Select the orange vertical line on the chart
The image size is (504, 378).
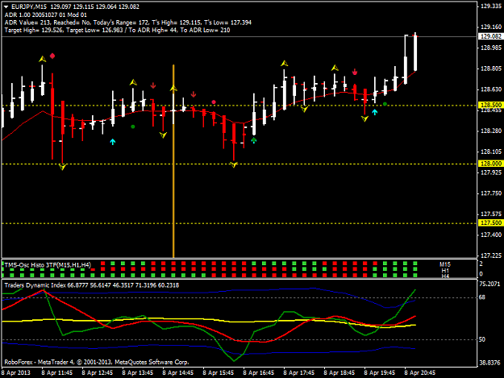[x=173, y=160]
